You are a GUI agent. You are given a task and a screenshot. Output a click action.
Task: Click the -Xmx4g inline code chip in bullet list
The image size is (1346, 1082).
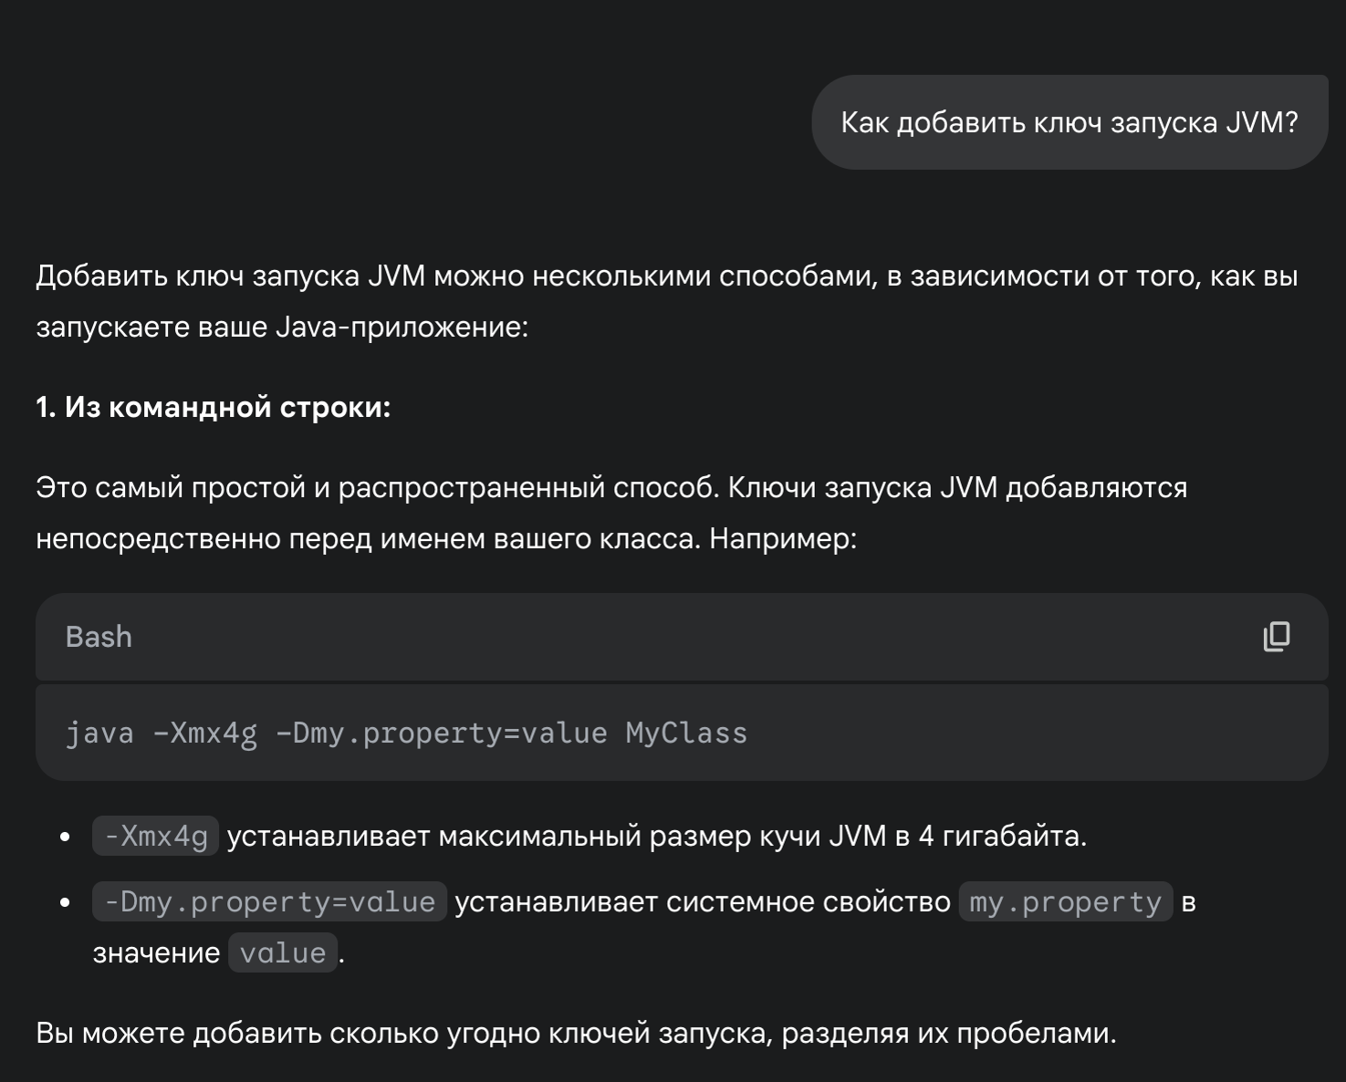click(x=155, y=836)
